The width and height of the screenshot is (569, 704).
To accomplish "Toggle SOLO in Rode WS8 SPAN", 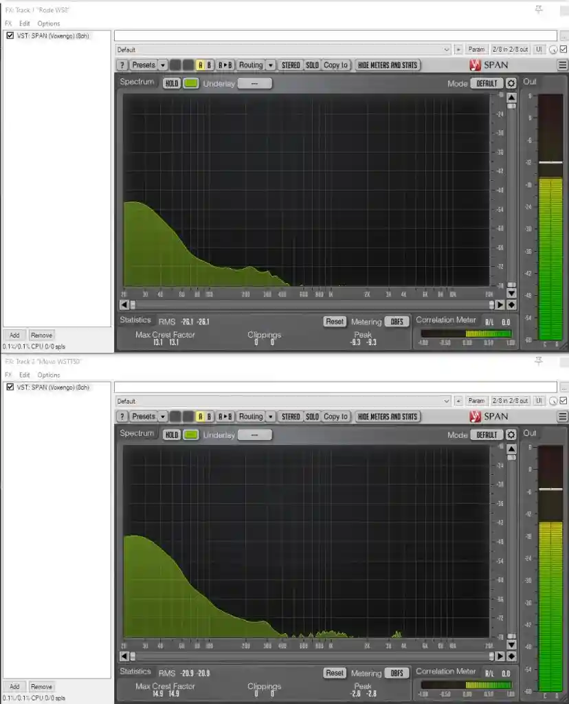I will tap(312, 65).
